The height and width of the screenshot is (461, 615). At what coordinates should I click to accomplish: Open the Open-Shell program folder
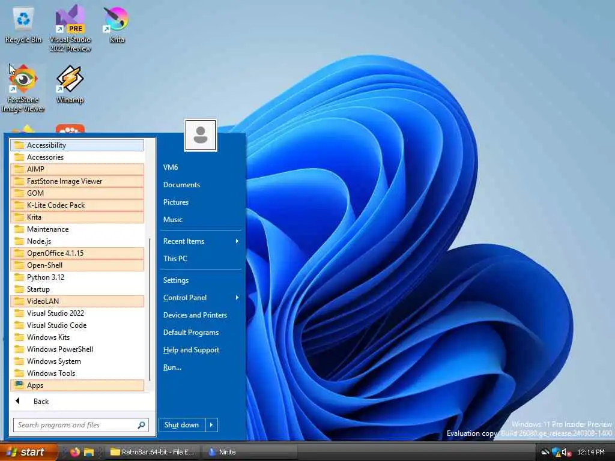coord(77,265)
